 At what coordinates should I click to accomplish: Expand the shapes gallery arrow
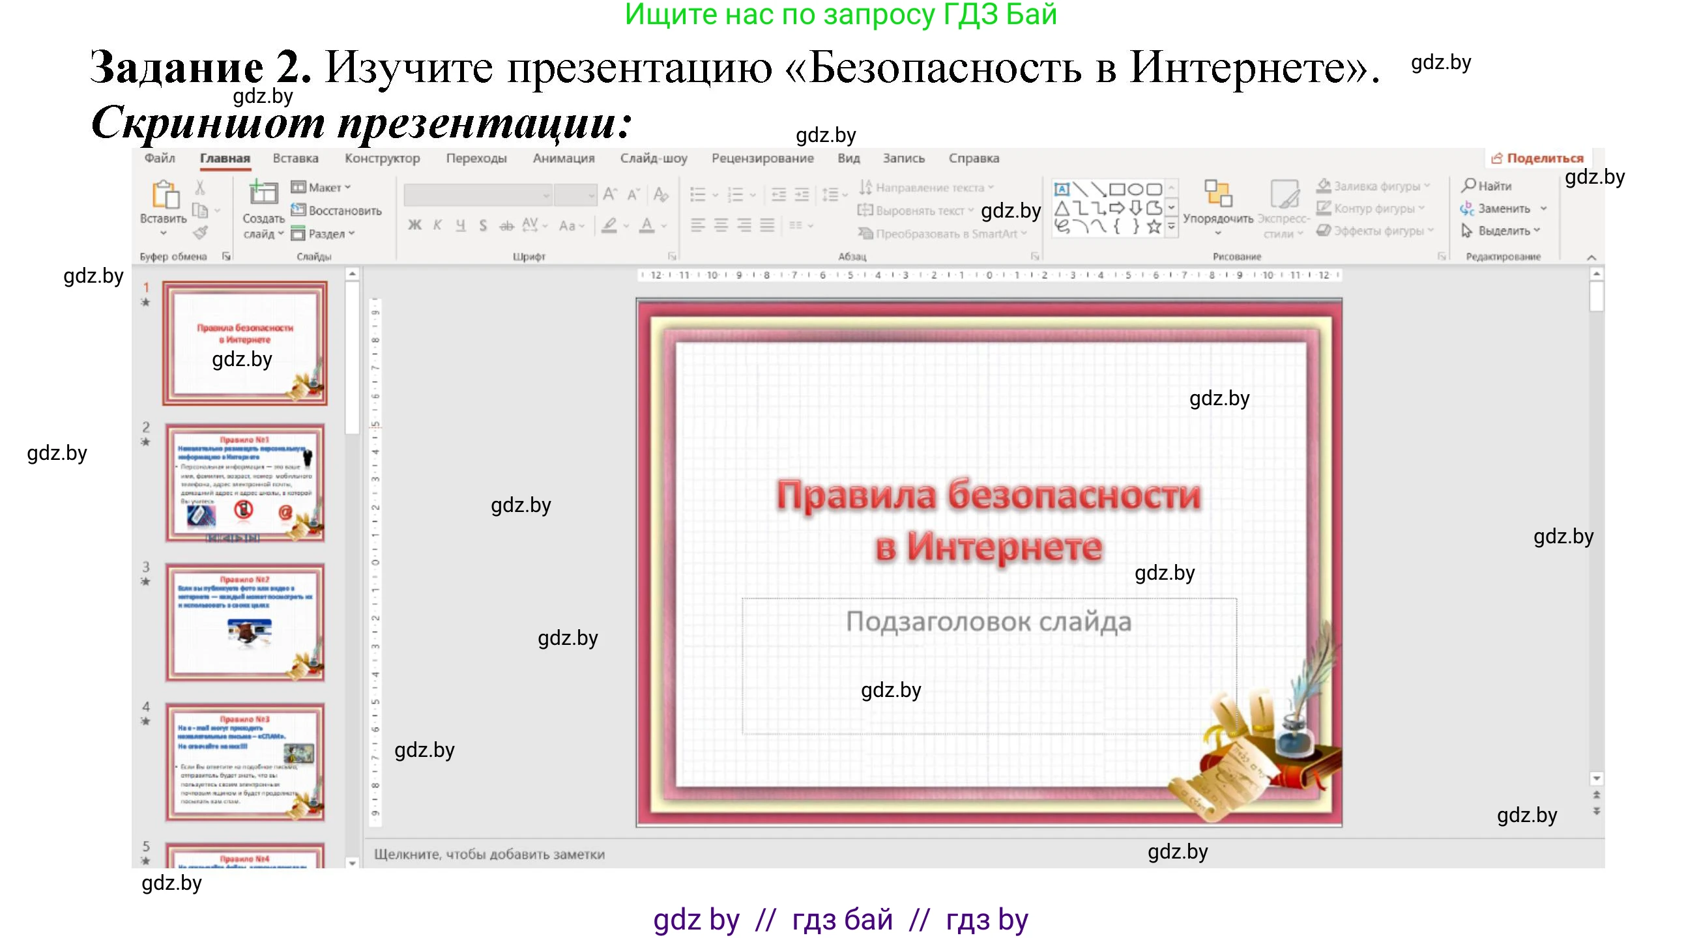pos(1170,226)
